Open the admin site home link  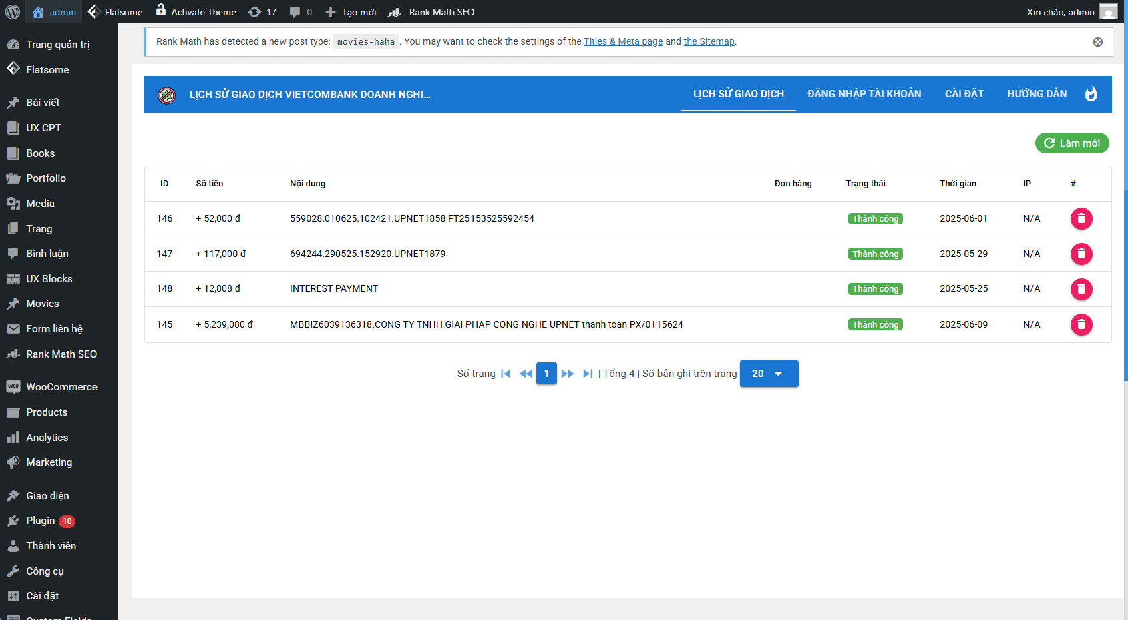click(54, 12)
